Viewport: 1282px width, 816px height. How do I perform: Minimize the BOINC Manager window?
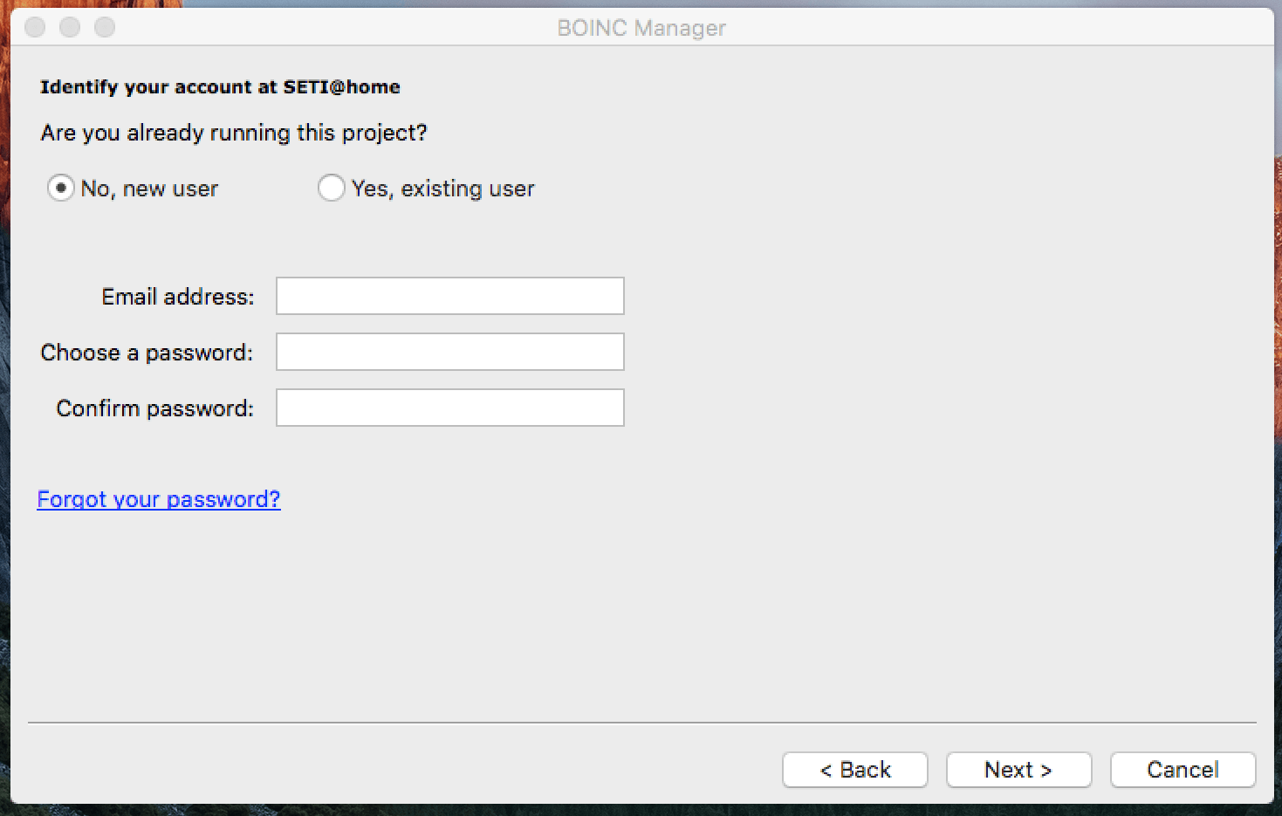(70, 27)
